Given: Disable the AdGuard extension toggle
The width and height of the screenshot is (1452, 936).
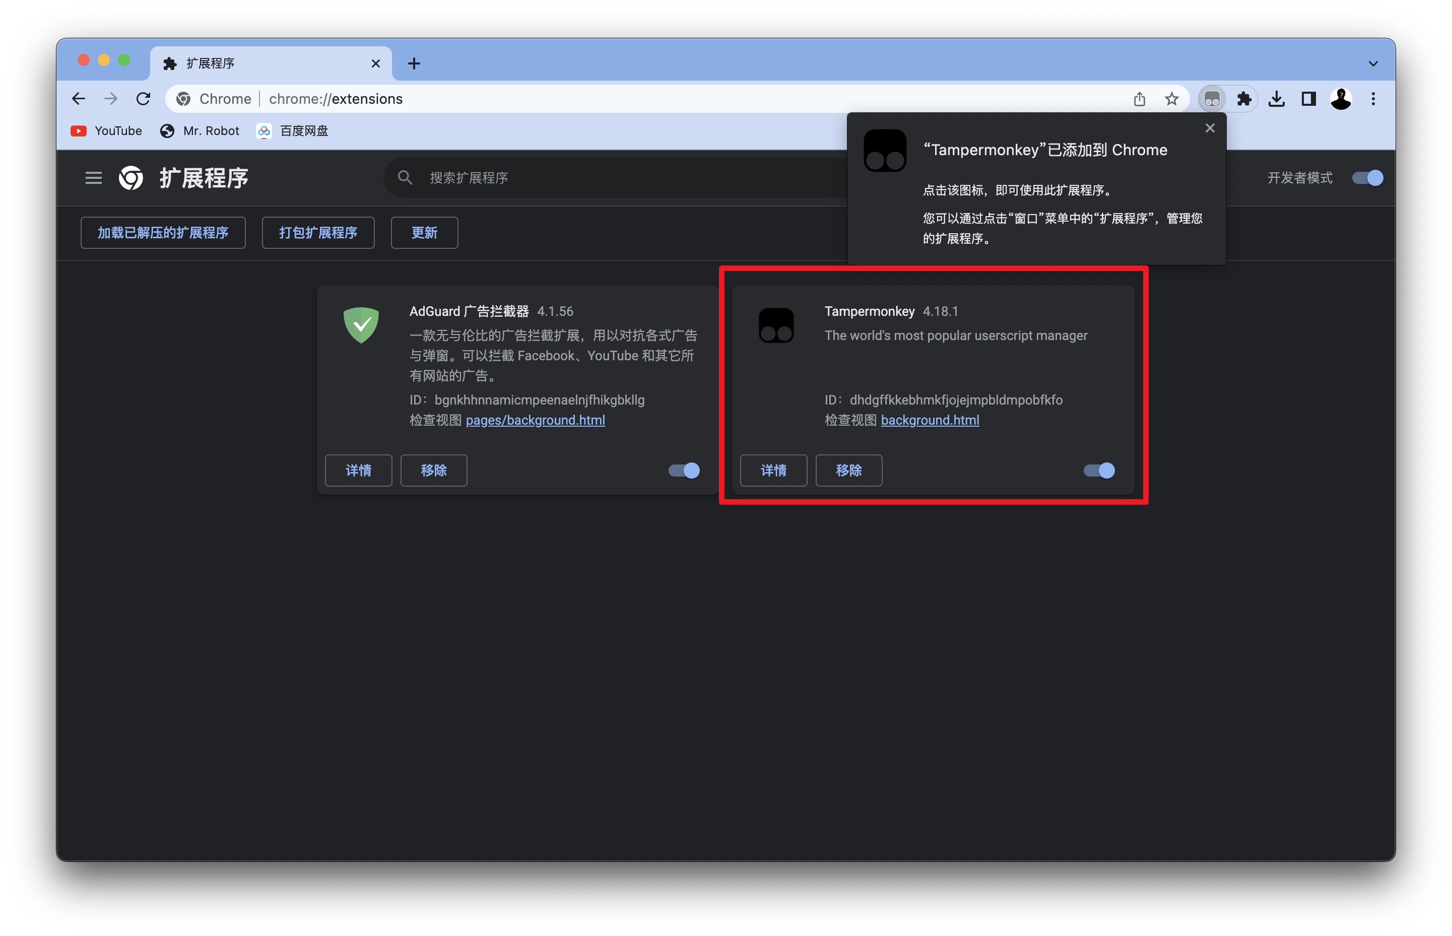Looking at the screenshot, I should pos(684,471).
